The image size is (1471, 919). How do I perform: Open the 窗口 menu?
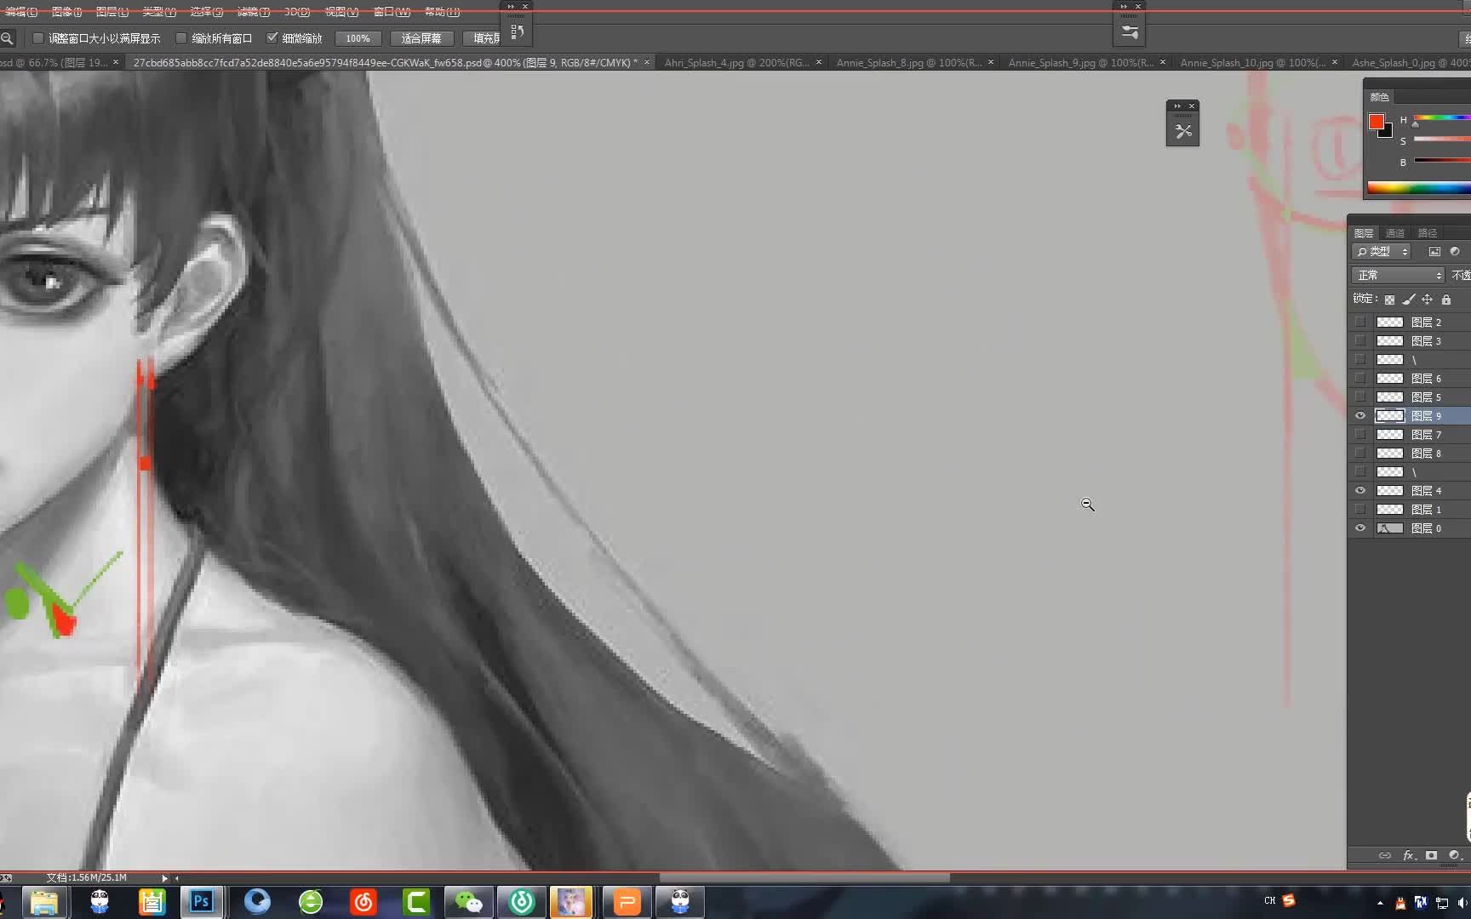[x=392, y=12]
